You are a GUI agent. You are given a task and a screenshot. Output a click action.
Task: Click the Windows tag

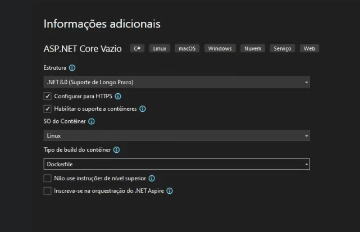(220, 49)
